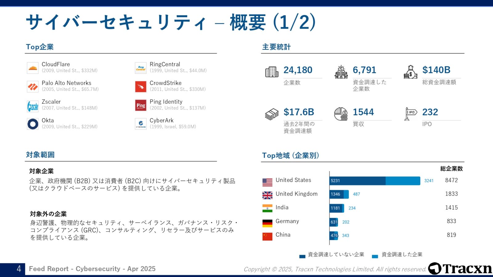
Task: Click the Top企業 section heading
Action: [x=40, y=47]
